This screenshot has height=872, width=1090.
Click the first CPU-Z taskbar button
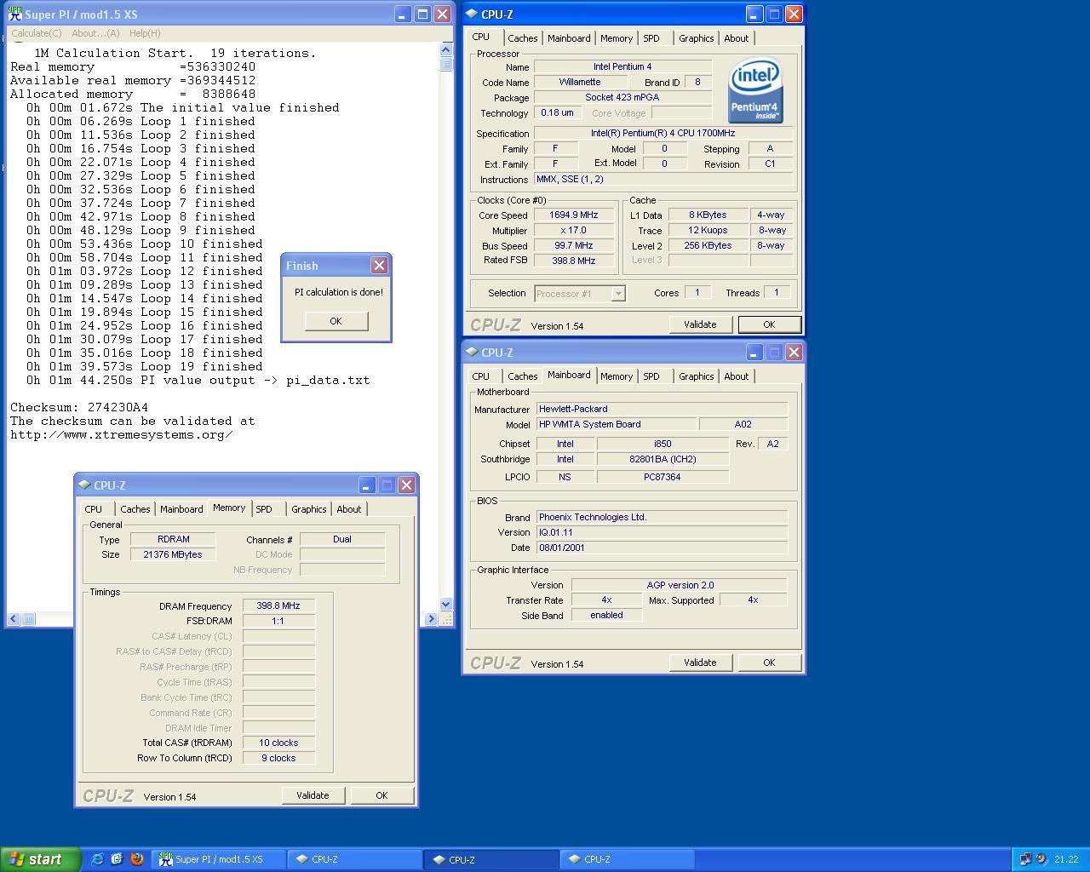(x=355, y=859)
